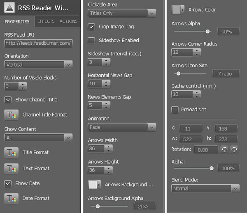Click the RSS Feed URI input field
Screen dimensions: 247x213
[x=38, y=43]
